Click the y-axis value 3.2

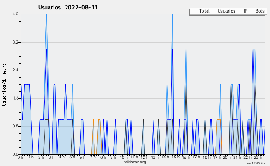click(x=15, y=42)
